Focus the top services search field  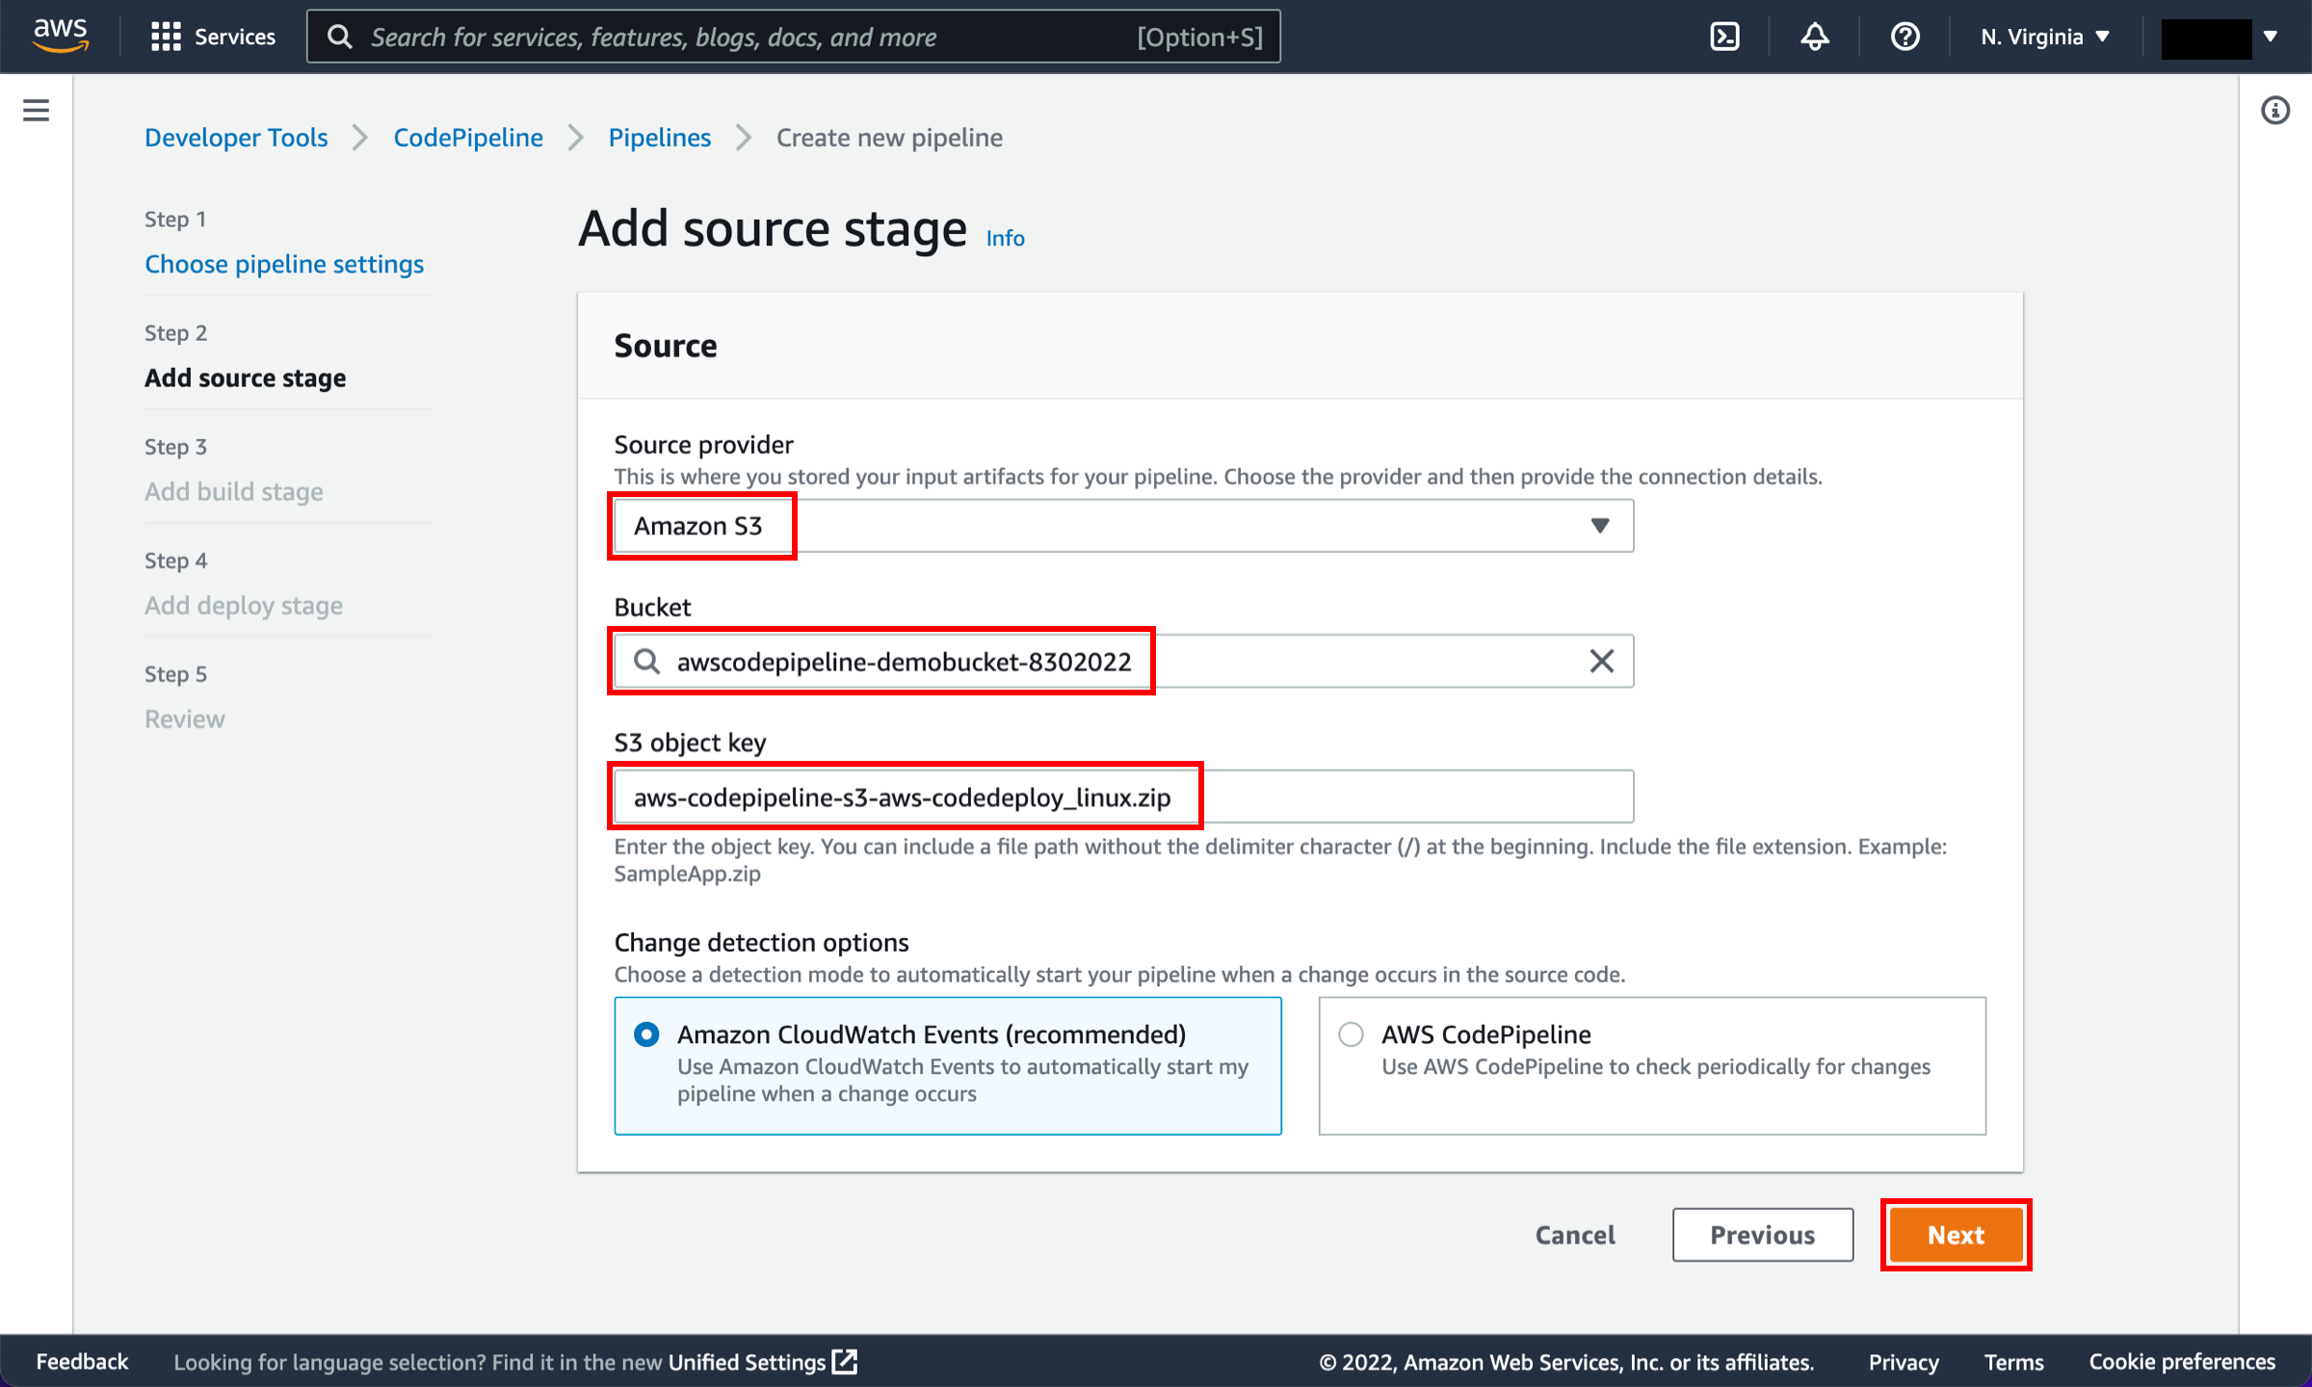coord(794,37)
